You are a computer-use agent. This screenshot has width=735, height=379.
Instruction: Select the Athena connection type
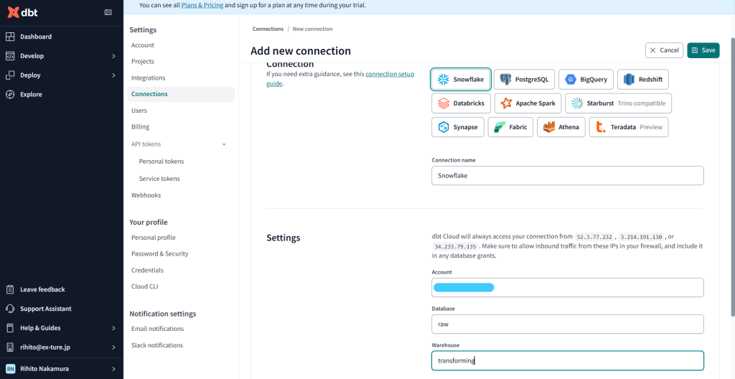tap(561, 127)
